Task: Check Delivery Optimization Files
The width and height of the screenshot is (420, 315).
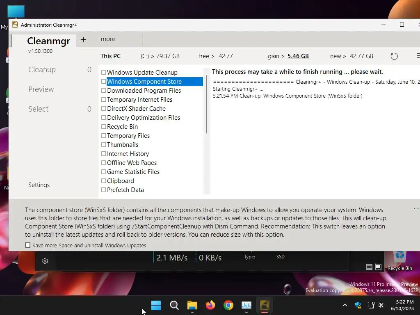Action: click(103, 118)
